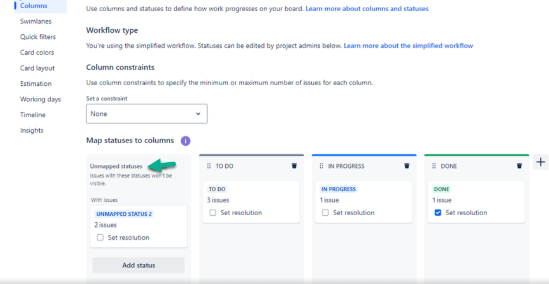The width and height of the screenshot is (549, 284).
Task: Click the drag handle on the DONE column
Action: [x=434, y=166]
